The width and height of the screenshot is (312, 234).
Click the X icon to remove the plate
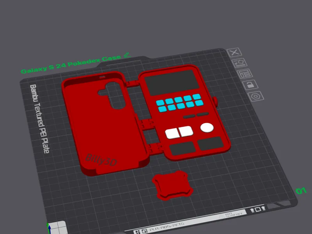click(234, 52)
